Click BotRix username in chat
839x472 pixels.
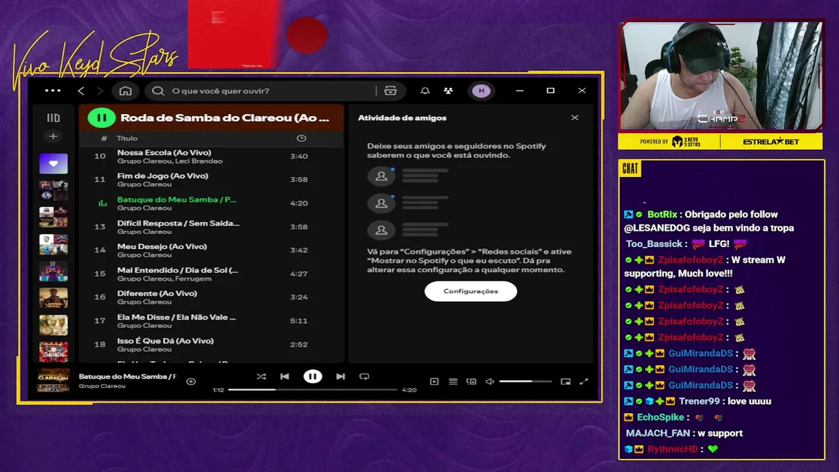[662, 214]
